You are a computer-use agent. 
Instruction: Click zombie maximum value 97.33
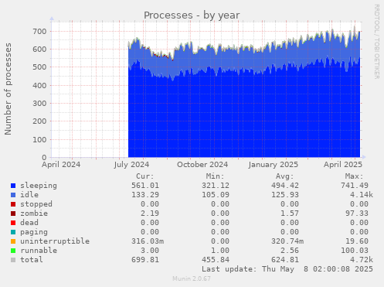tap(357, 214)
